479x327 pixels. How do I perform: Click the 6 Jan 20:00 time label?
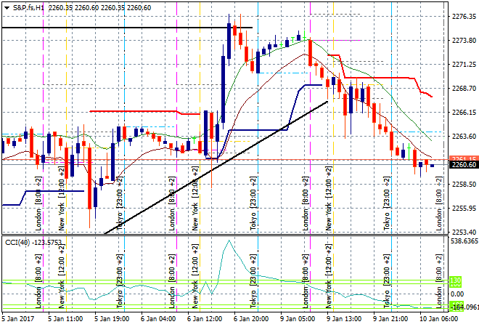pos(250,318)
